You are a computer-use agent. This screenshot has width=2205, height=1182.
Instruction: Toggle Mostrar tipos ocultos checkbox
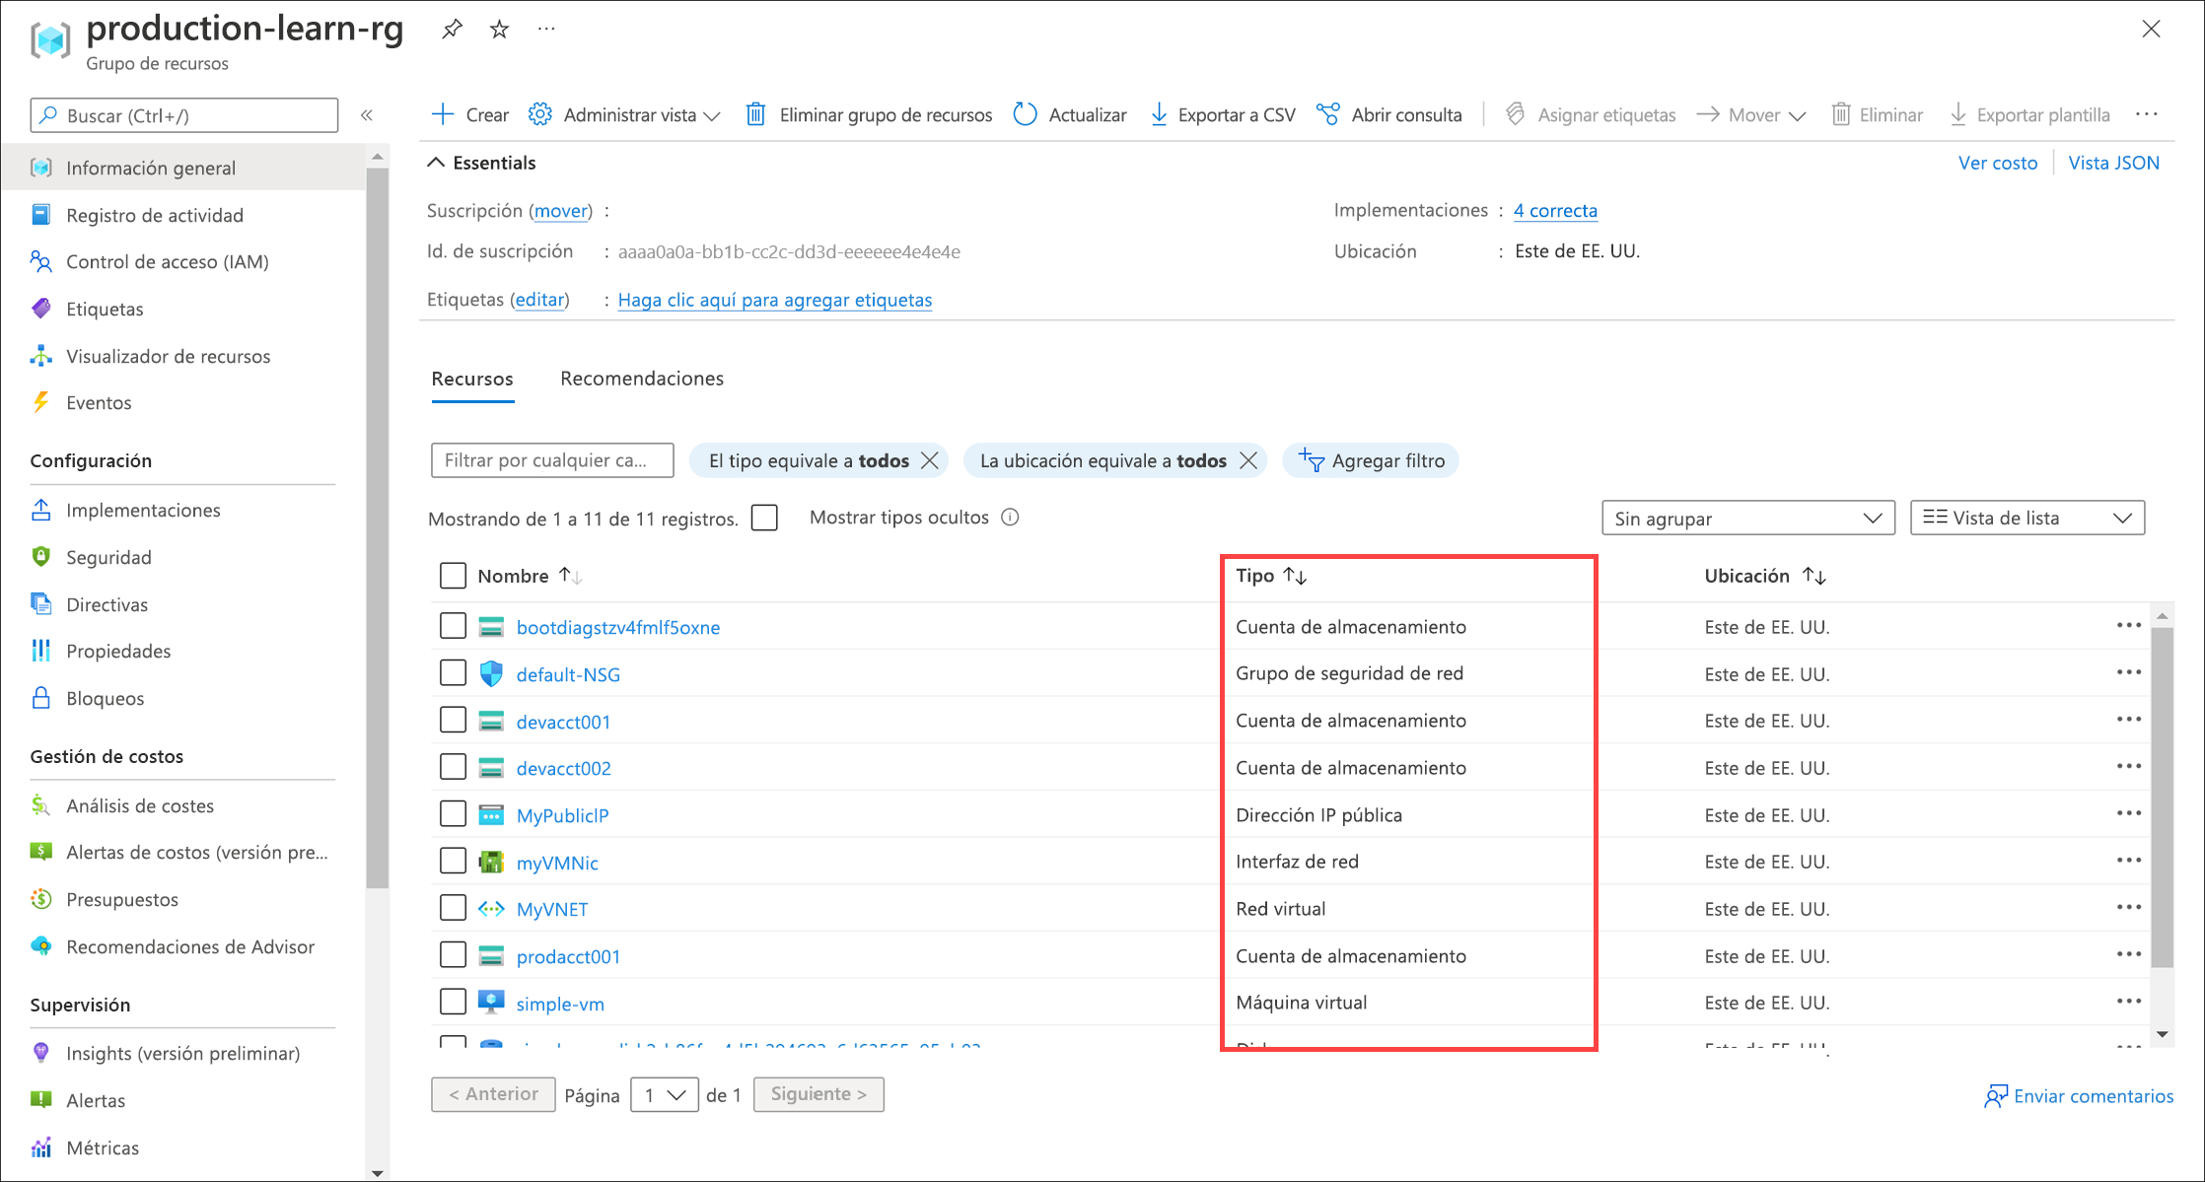pos(764,518)
